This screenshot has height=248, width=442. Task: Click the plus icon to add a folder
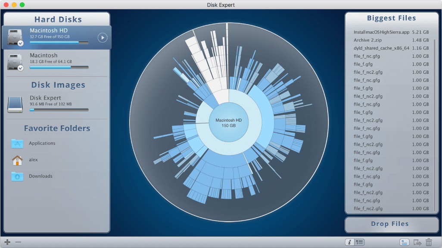[x=8, y=242]
